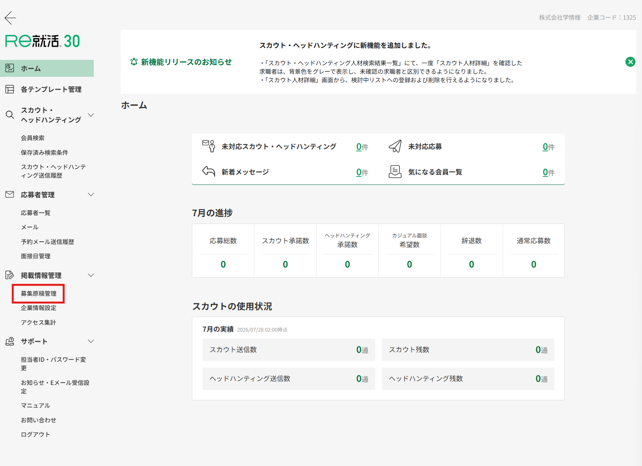642x466 pixels.
Task: Open 担当者ID・パスワード変更
Action: pos(53,364)
